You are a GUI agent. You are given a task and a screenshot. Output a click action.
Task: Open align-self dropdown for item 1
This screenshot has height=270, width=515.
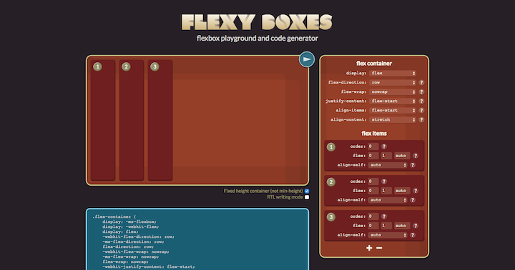[x=388, y=165]
